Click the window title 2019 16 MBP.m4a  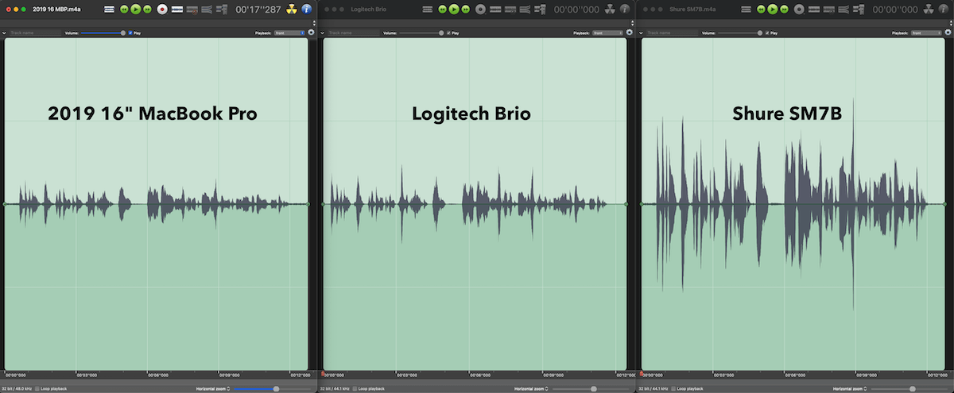click(56, 10)
